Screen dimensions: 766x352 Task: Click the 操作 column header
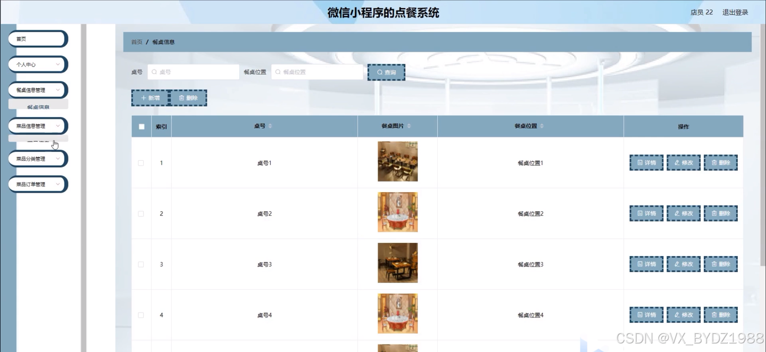point(684,127)
